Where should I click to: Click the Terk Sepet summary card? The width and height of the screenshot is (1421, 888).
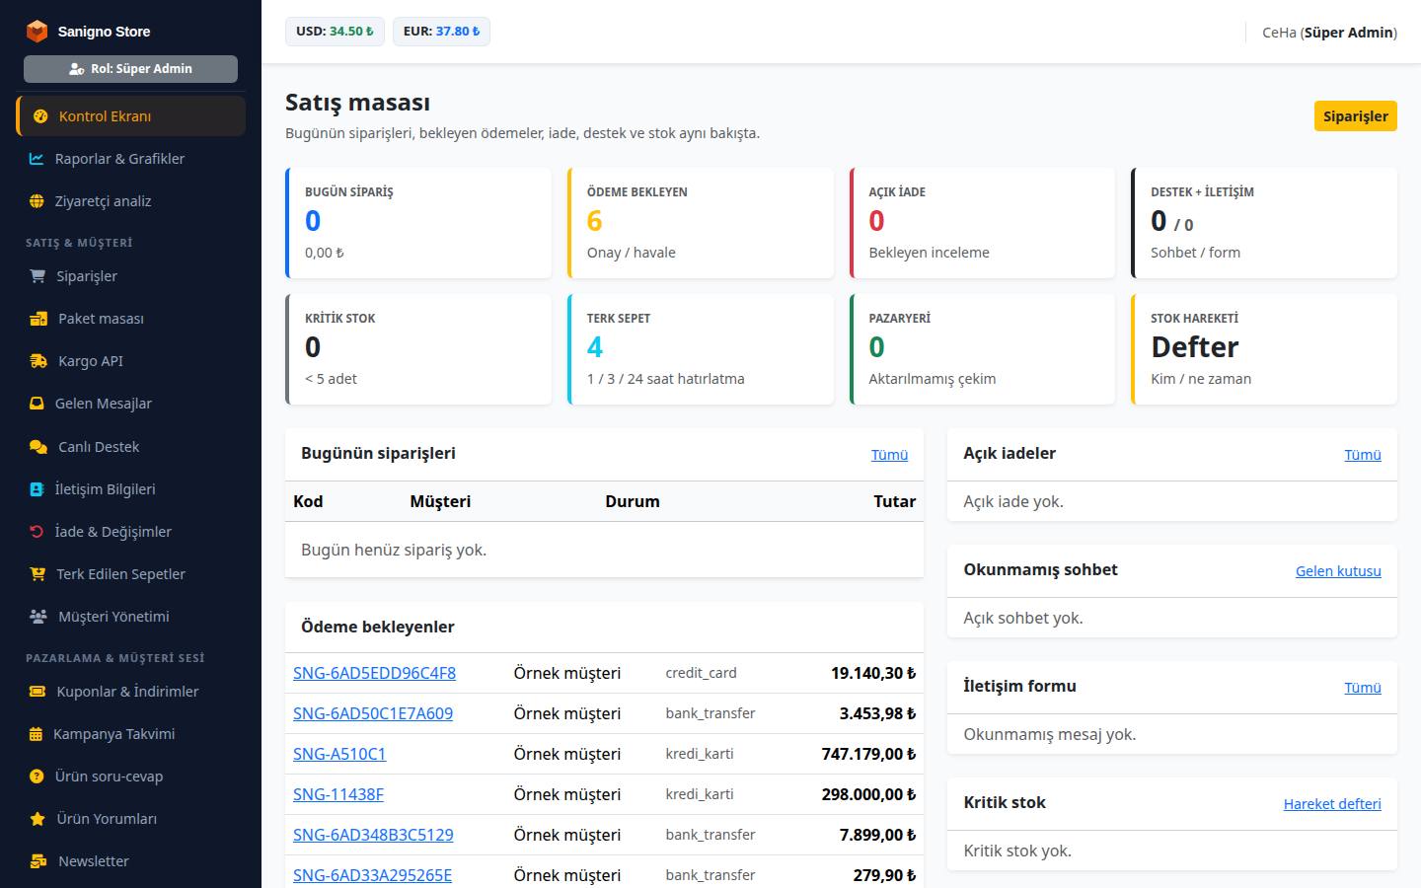click(701, 349)
